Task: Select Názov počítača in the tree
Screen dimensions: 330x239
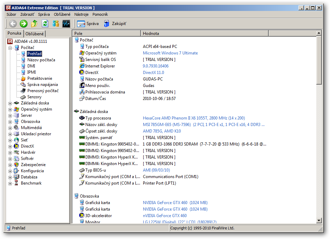Action: (x=41, y=60)
